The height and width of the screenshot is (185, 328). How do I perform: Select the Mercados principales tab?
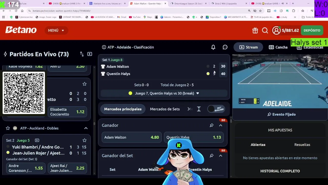click(123, 109)
